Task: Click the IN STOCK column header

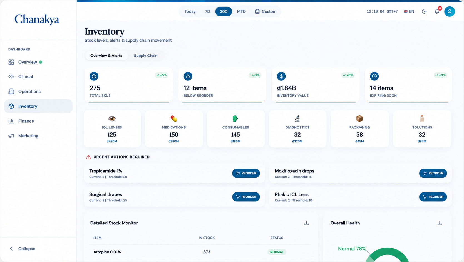Action: (207, 238)
